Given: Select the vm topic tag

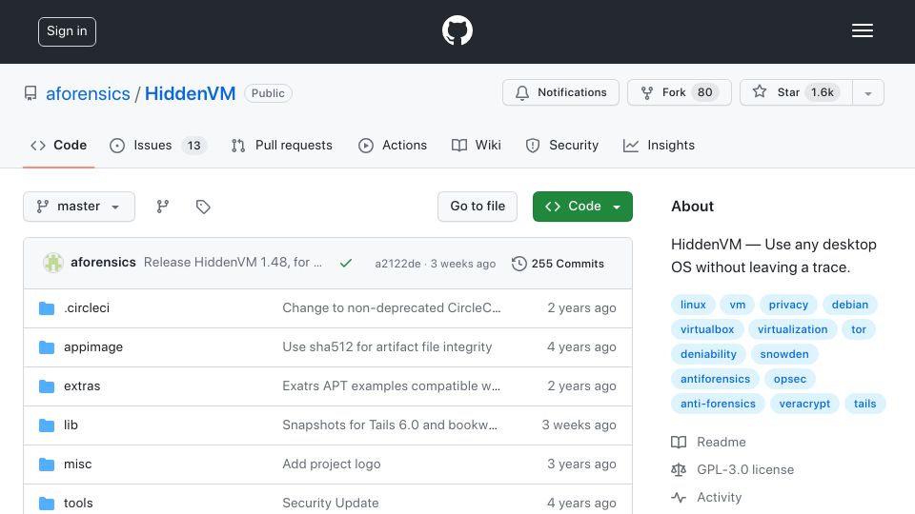Looking at the screenshot, I should tap(738, 305).
